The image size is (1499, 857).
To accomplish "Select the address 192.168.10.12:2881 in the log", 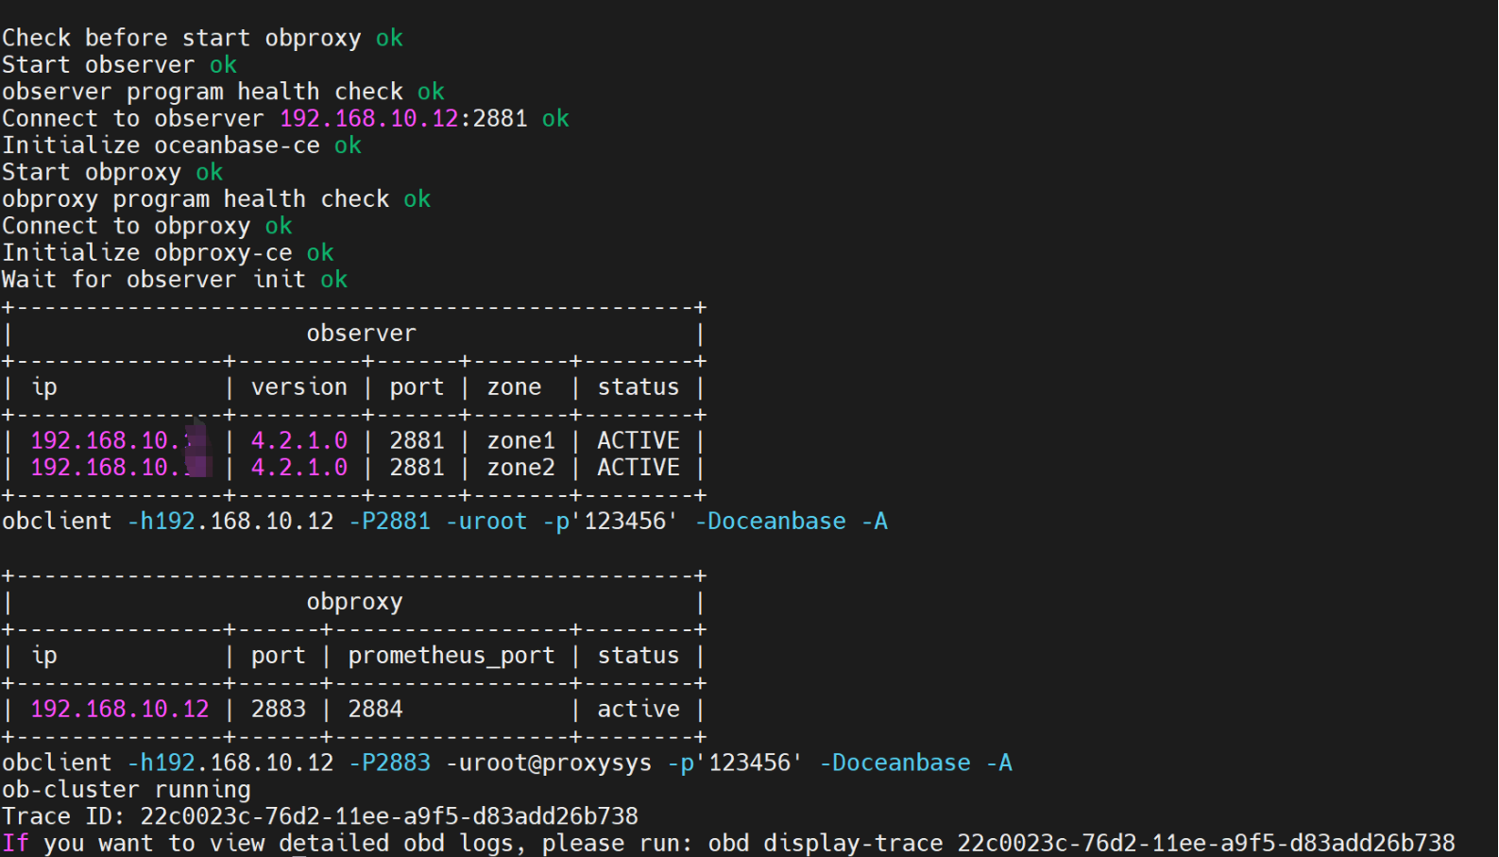I will [x=403, y=118].
